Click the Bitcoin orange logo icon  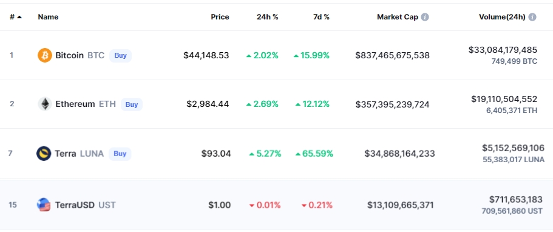[x=45, y=55]
